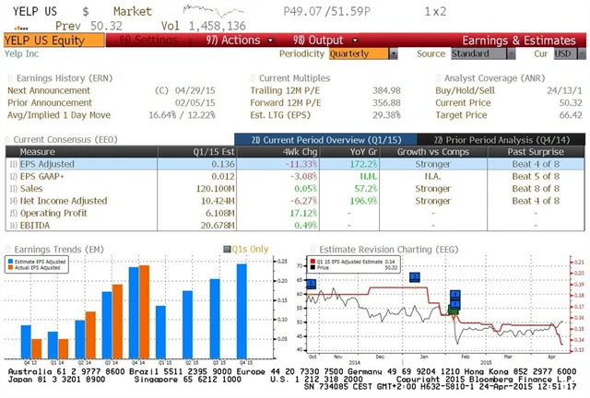This screenshot has height=398, width=590.
Task: Click the mini price sparkline chart at top
Action: (x=206, y=9)
